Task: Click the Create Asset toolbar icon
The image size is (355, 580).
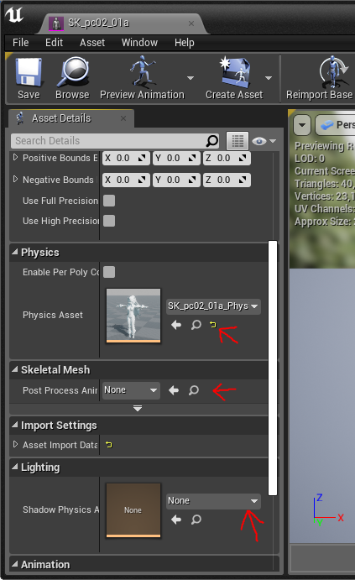Action: pos(234,78)
